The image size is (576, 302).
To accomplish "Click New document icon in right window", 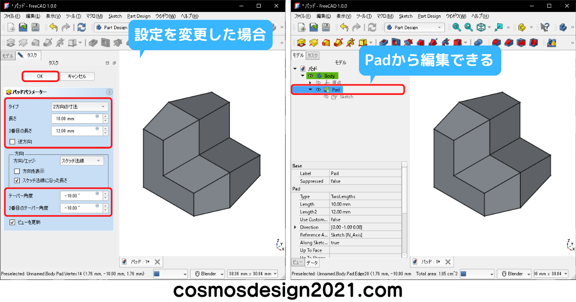I will pyautogui.click(x=301, y=28).
